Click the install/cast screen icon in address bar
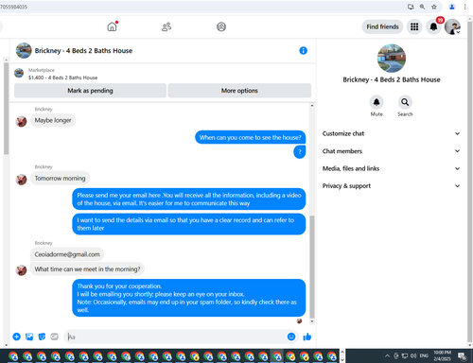 [411, 7]
